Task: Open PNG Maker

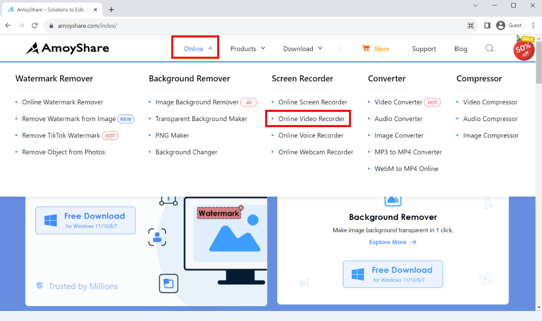Action: coord(172,136)
